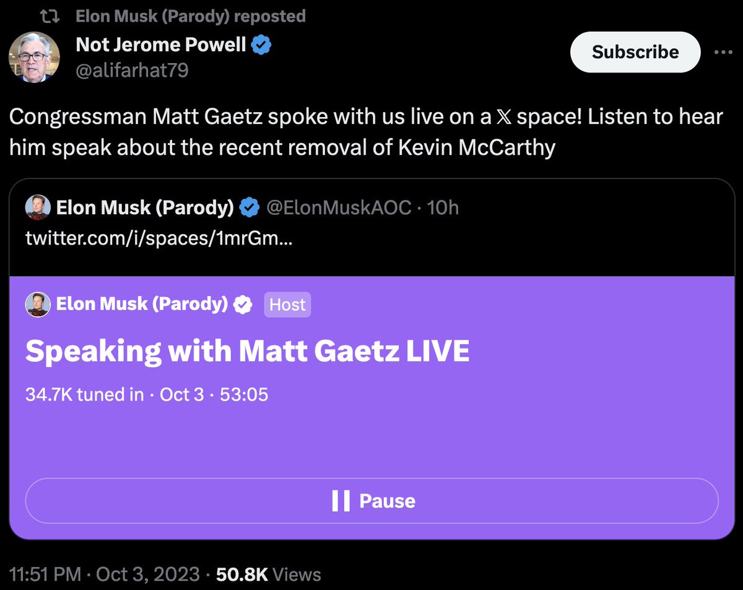
Task: Pause the Space playback
Action: click(x=371, y=501)
